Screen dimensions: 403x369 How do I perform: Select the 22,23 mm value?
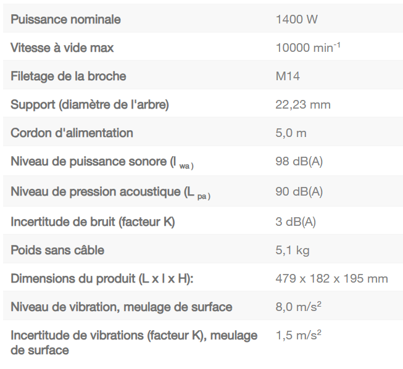(302, 104)
